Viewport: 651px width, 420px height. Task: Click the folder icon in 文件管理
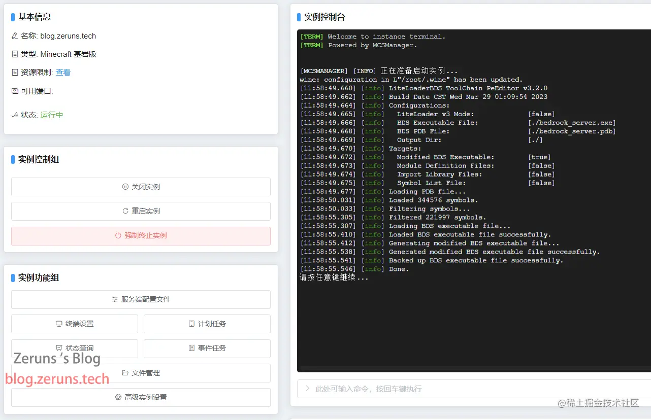point(125,373)
